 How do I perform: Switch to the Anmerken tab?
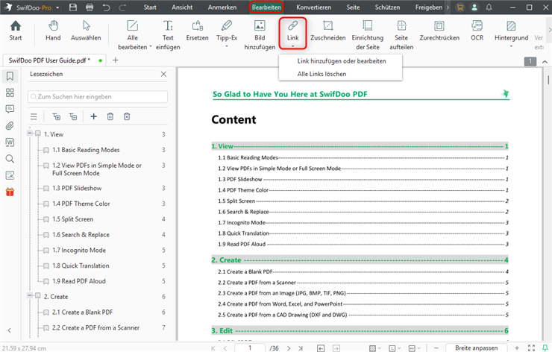click(x=222, y=7)
